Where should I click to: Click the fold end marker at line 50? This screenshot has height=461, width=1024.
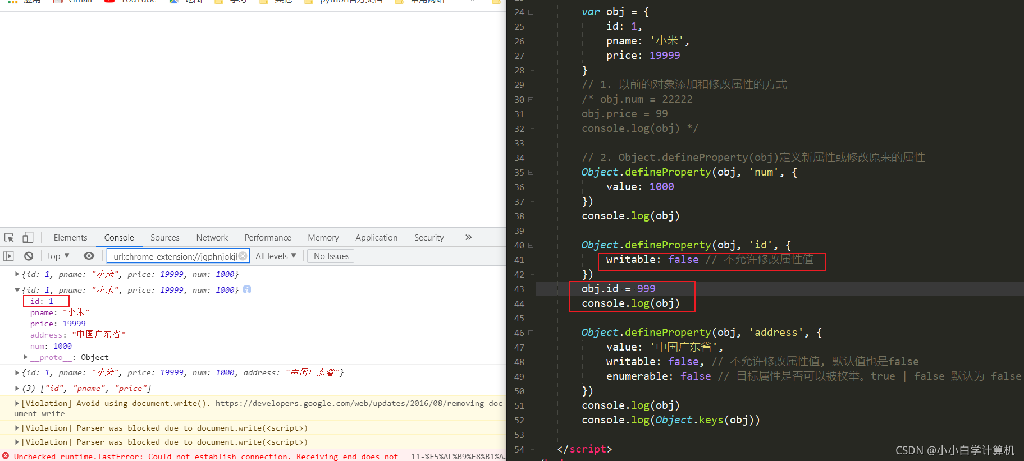tap(531, 391)
